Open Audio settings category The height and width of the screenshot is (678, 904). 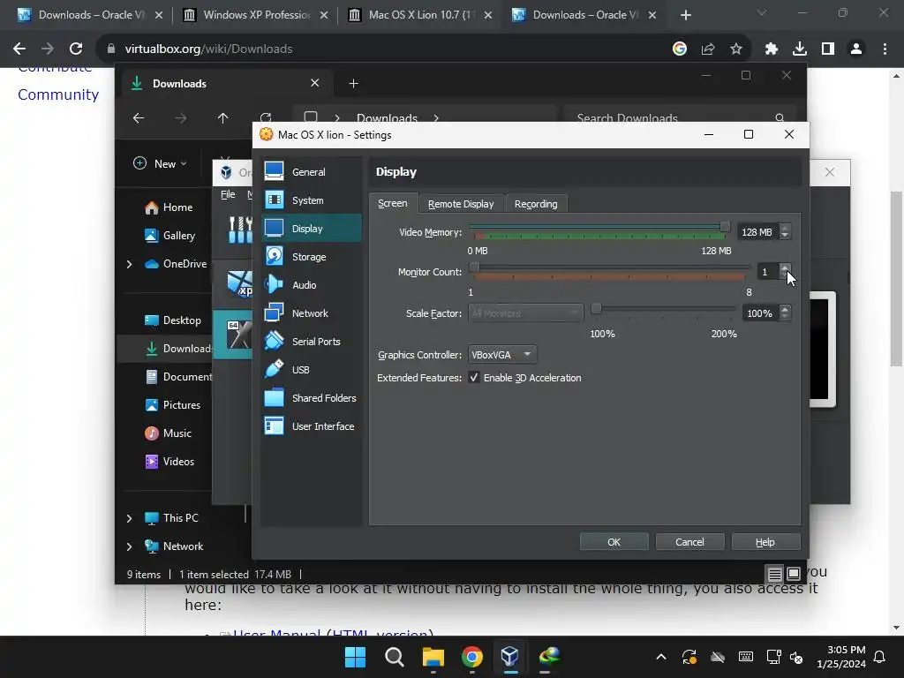tap(312, 285)
